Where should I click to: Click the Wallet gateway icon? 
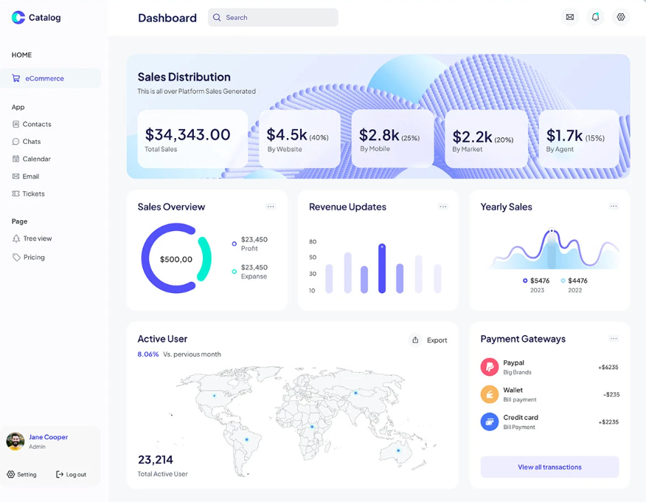(x=490, y=394)
